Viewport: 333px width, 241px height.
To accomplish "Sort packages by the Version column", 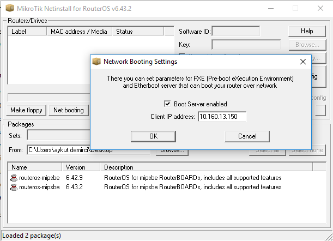I will [x=81, y=167].
